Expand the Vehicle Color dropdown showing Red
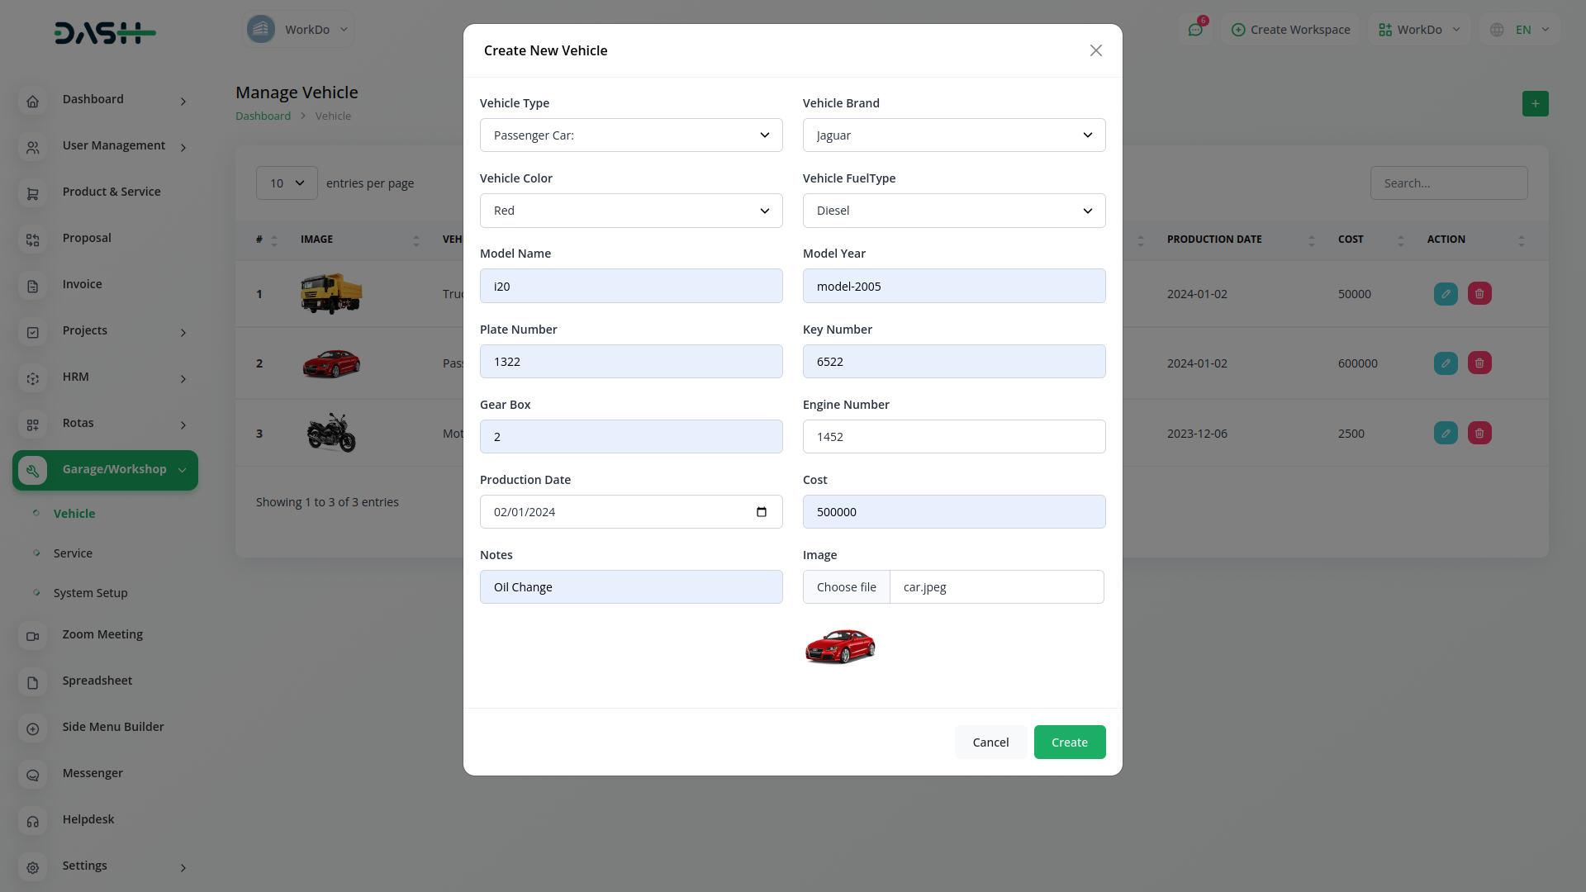 click(x=631, y=211)
